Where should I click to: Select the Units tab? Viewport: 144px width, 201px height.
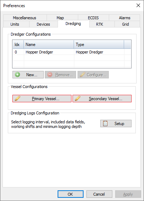15,24
